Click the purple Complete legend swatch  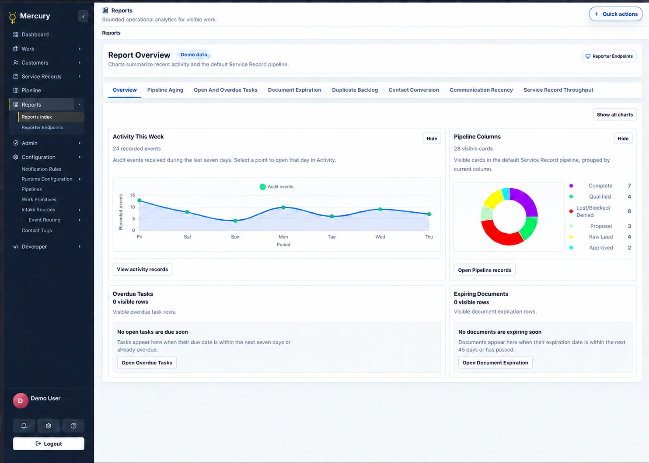pyautogui.click(x=571, y=186)
